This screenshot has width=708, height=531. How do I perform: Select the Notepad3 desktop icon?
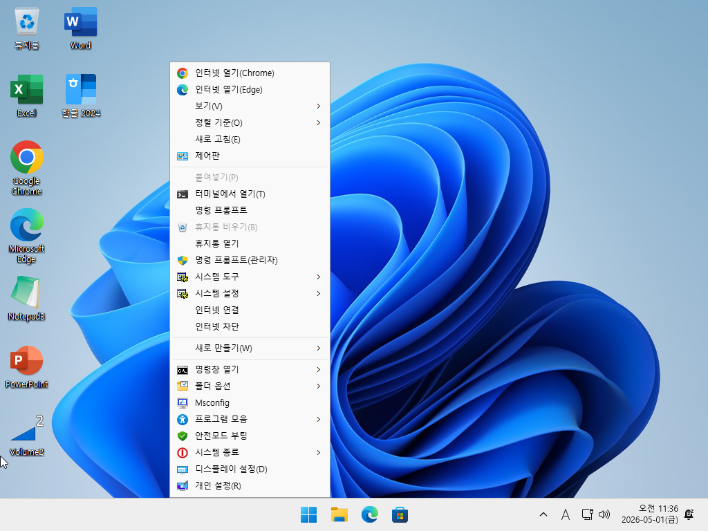coord(27,299)
